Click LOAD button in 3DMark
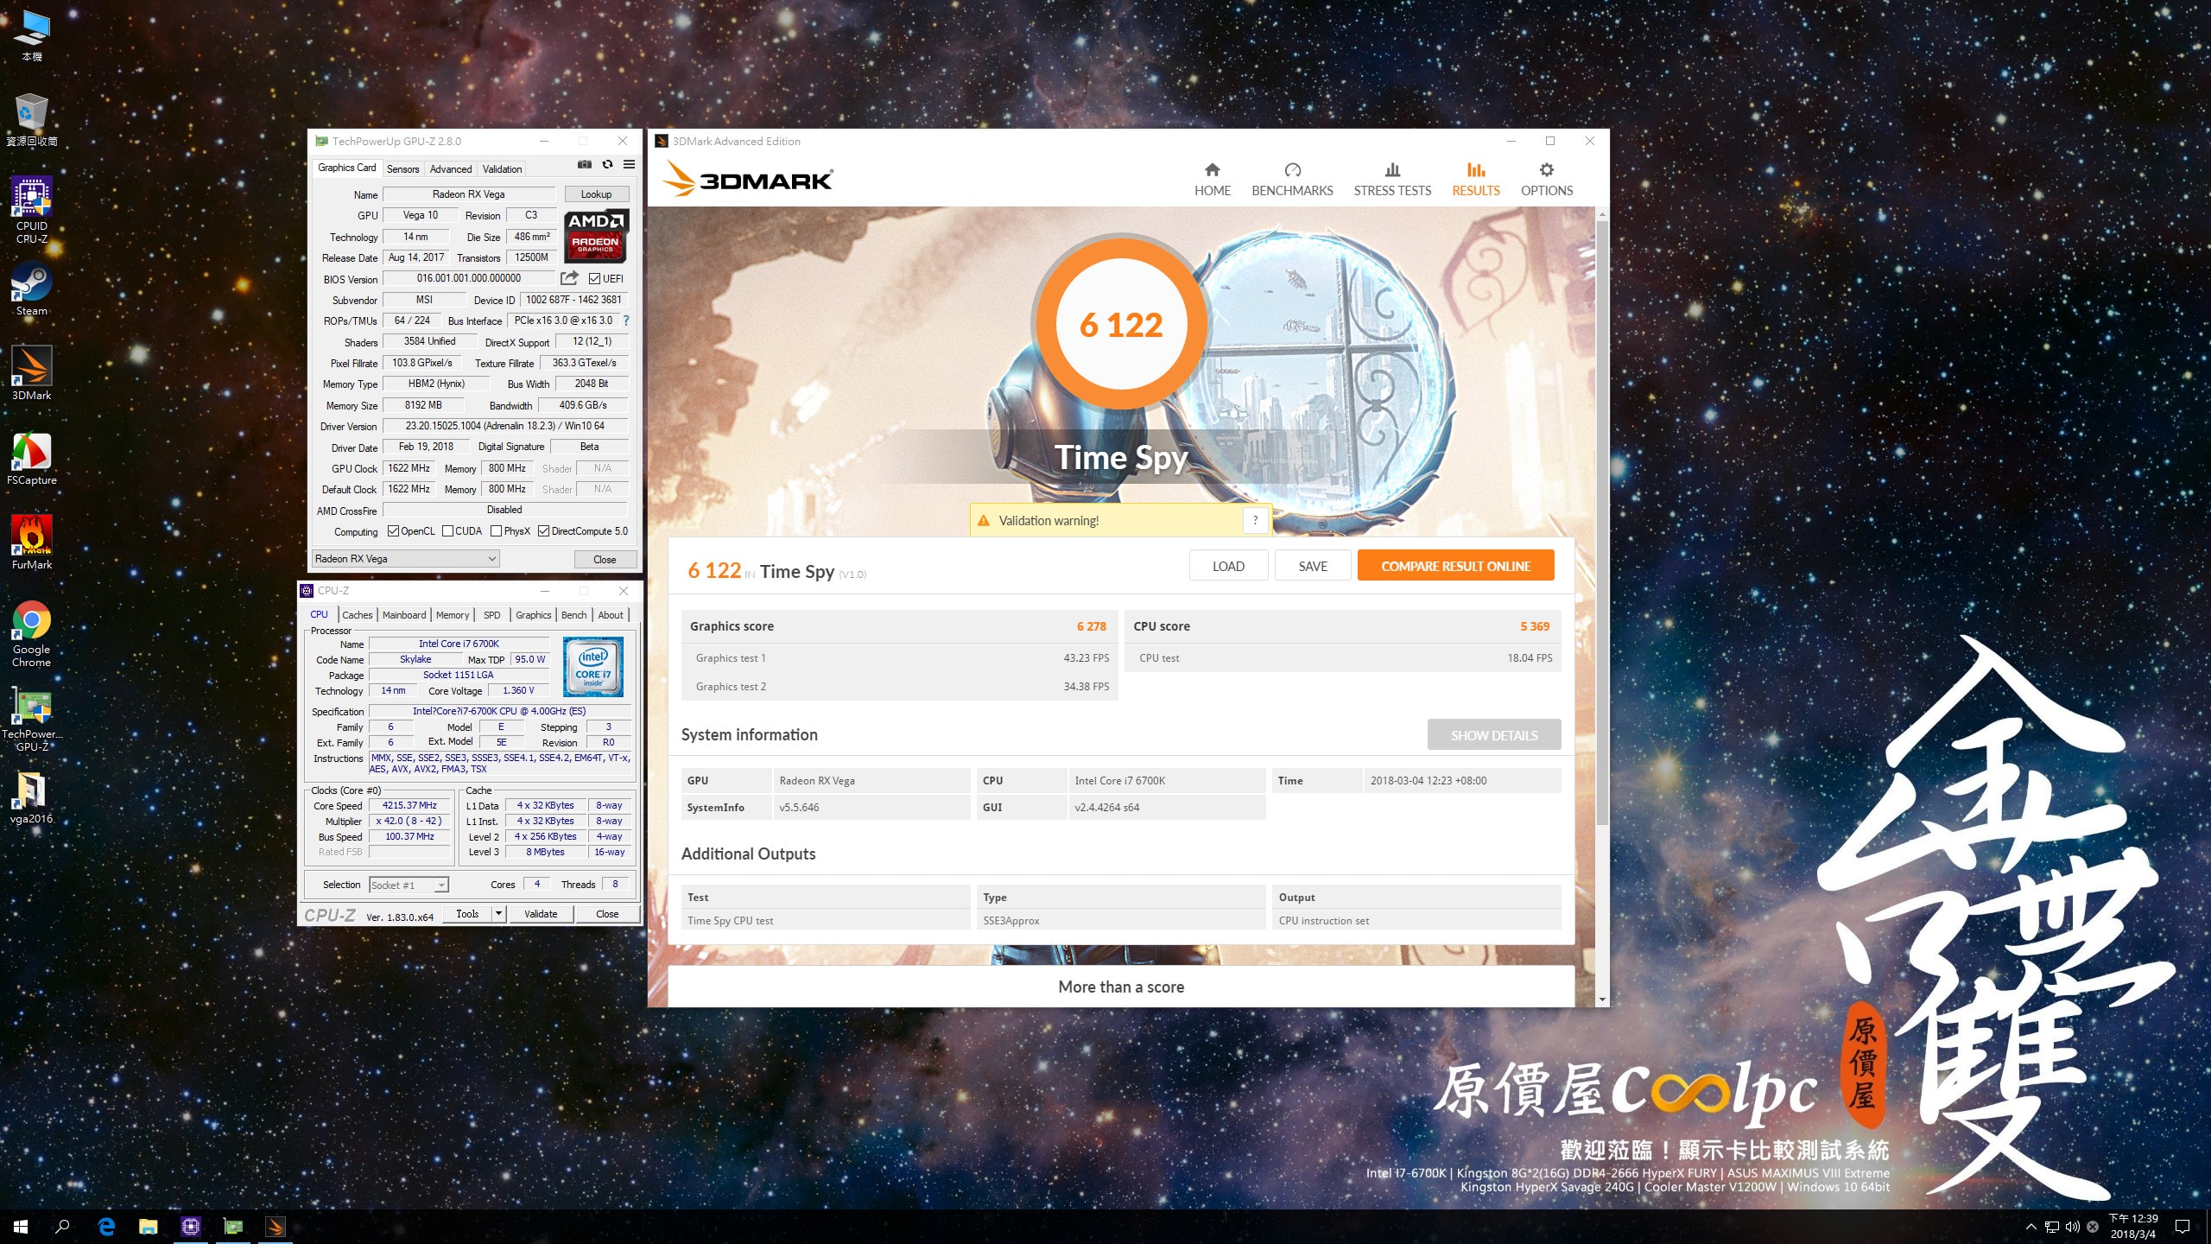The image size is (2211, 1244). click(x=1228, y=566)
